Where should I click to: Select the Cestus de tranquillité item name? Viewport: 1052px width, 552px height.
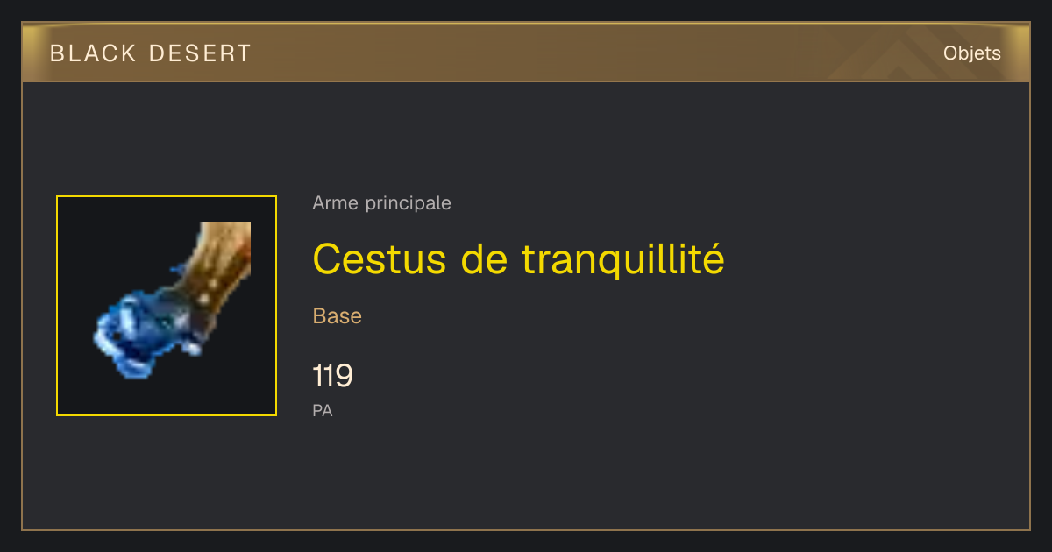coord(519,258)
